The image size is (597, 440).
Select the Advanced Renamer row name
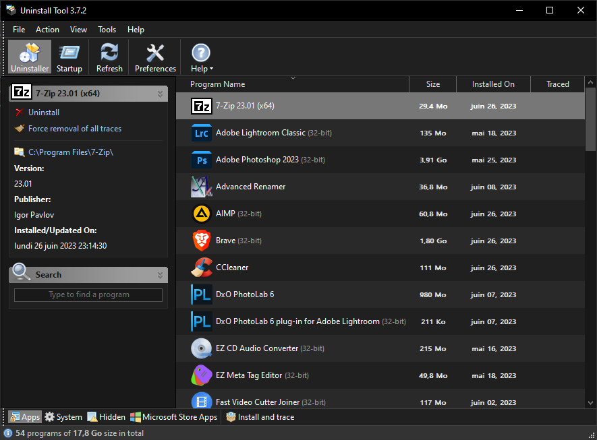coord(250,187)
